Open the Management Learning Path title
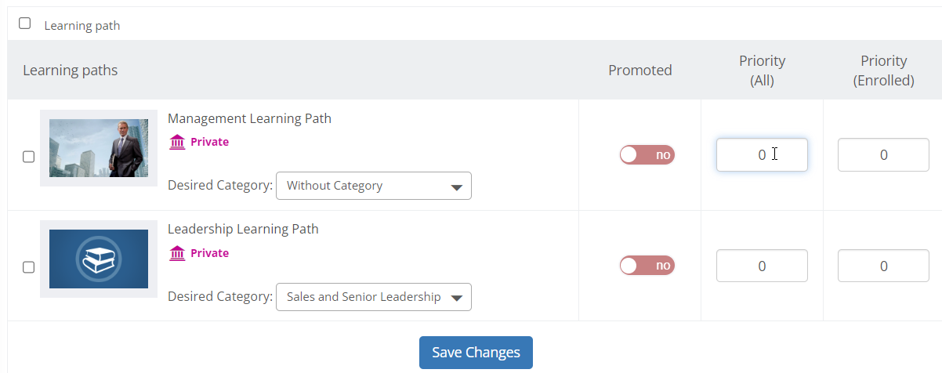942x373 pixels. [249, 119]
